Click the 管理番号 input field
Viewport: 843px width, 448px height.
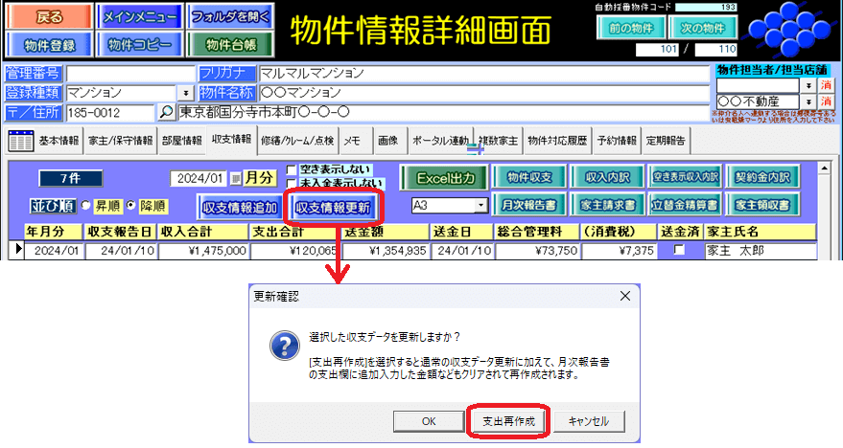[129, 74]
